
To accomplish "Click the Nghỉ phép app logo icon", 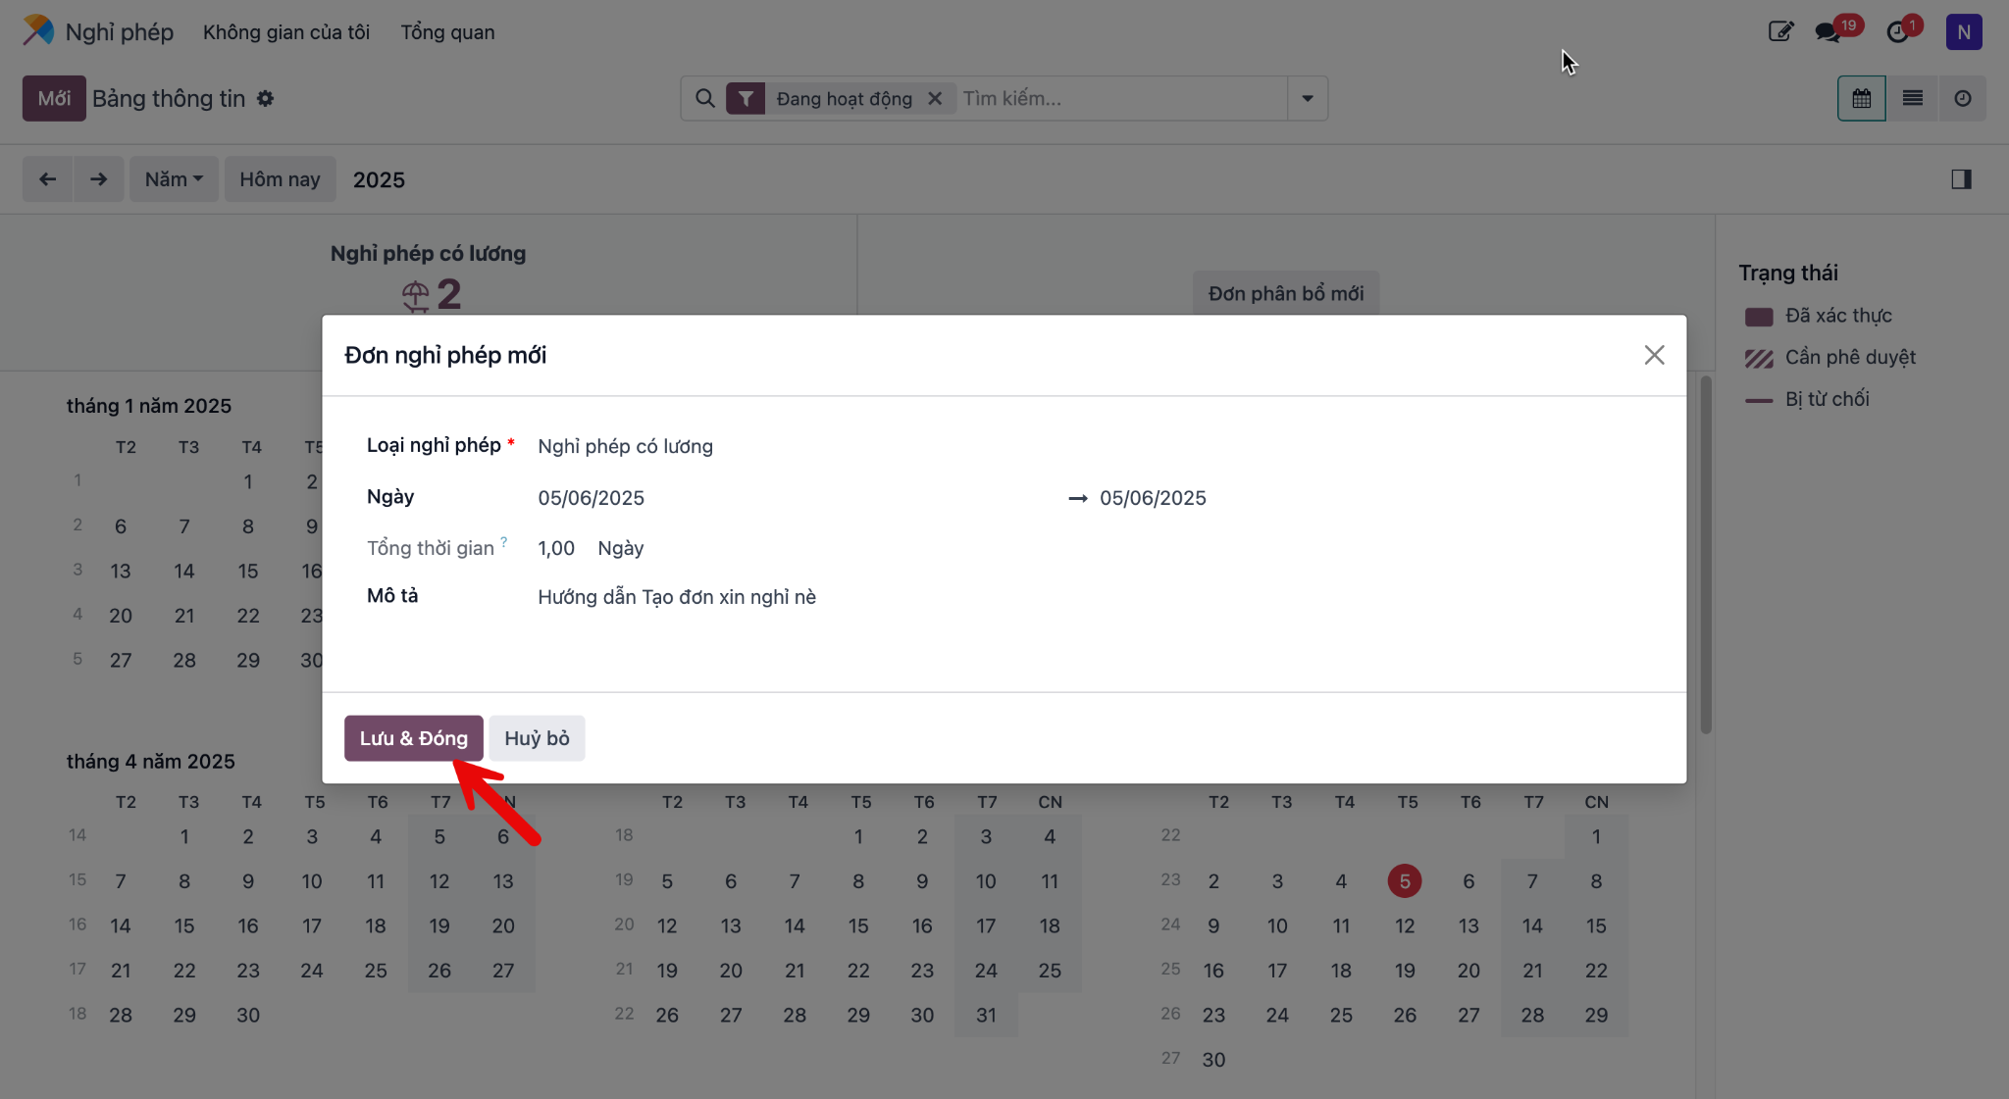I will tap(38, 30).
